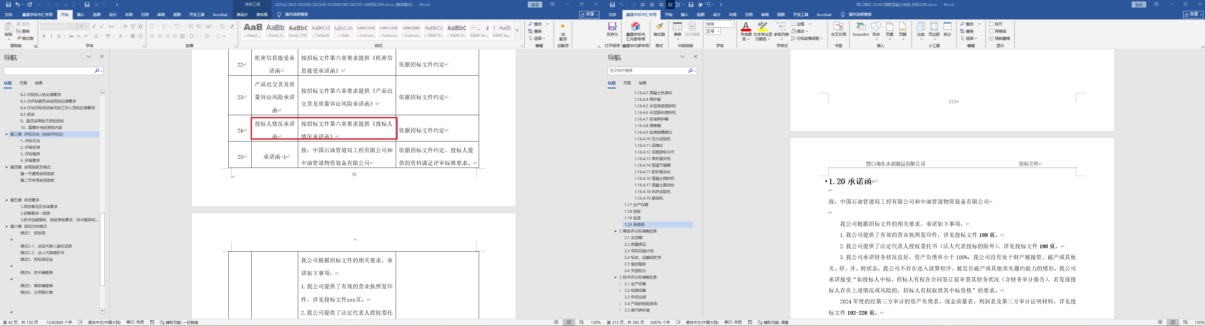The image size is (1205, 326).
Task: Enable the Ruler (标尺) checkbox
Action: tap(992, 24)
